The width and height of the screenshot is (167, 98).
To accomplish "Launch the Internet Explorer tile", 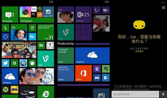I will pos(46,92).
